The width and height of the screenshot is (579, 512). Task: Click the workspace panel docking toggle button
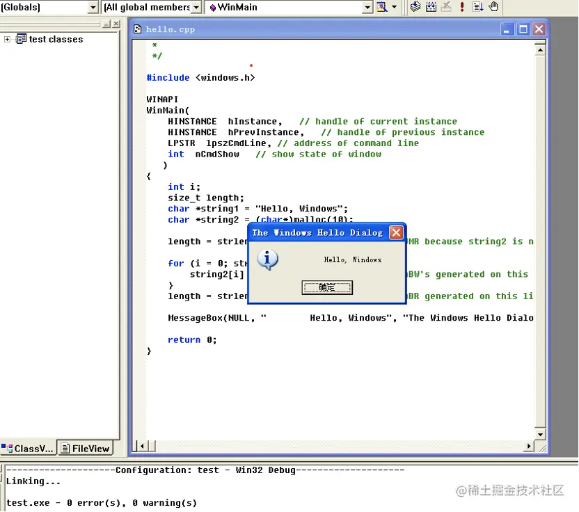(106, 24)
